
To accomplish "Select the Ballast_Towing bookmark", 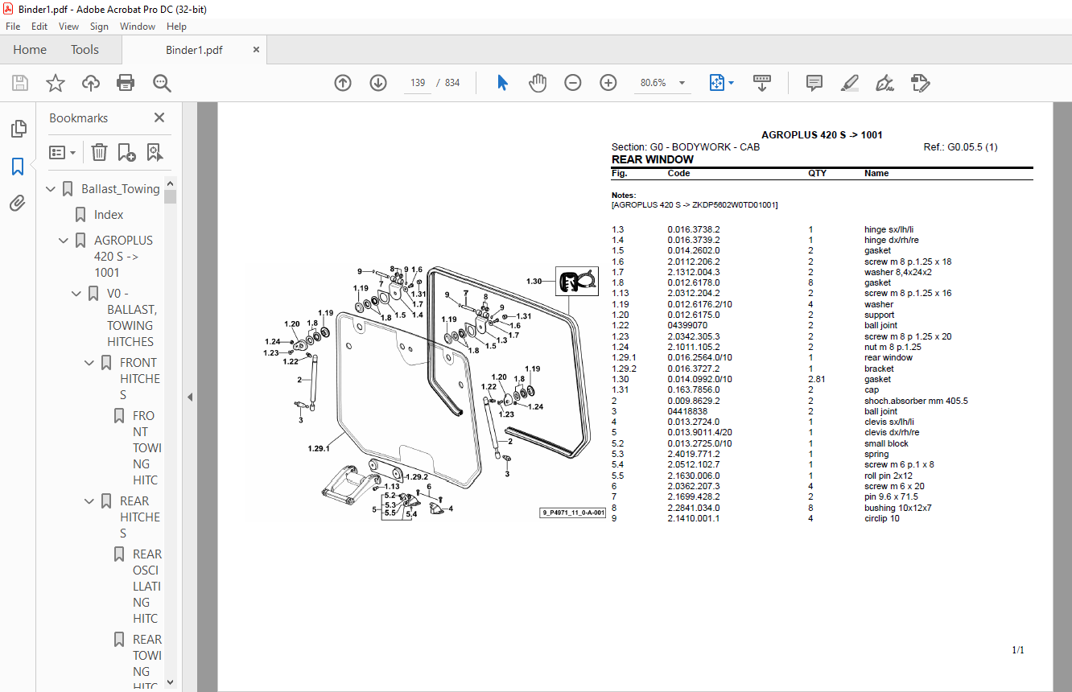I will [x=120, y=189].
